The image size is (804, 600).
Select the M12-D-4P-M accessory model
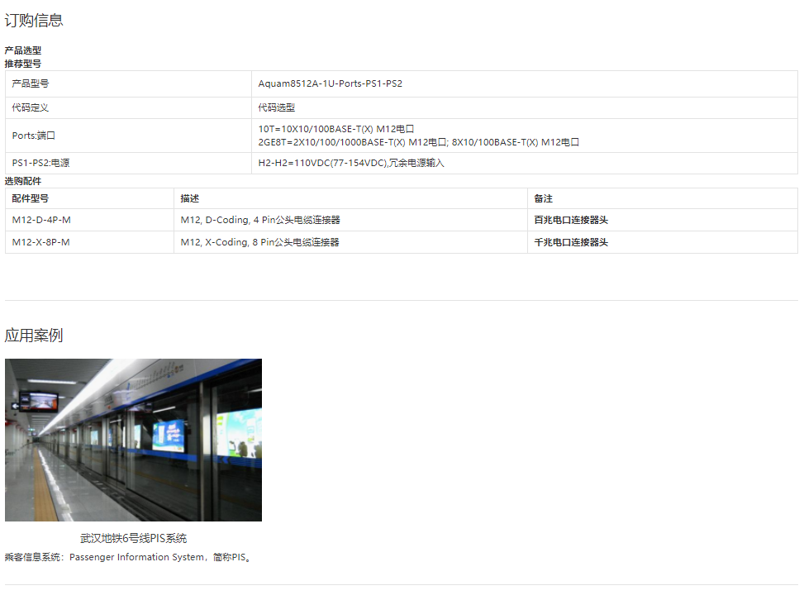point(41,220)
